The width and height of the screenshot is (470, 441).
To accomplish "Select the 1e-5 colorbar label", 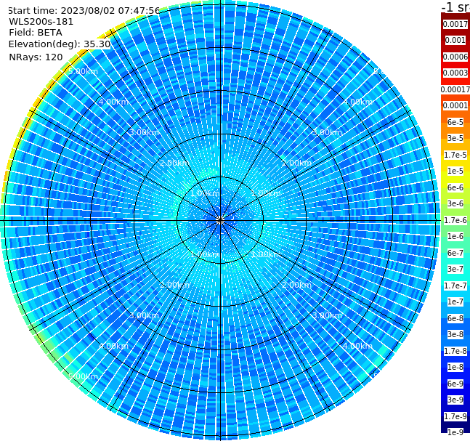I will pyautogui.click(x=455, y=171).
